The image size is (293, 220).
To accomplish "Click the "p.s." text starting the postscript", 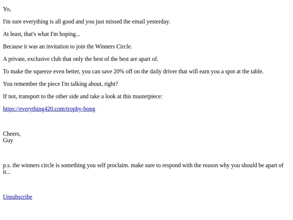I will (7, 166).
